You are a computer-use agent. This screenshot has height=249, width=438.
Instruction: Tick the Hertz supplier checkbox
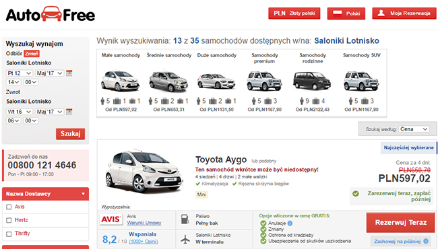pos(9,220)
